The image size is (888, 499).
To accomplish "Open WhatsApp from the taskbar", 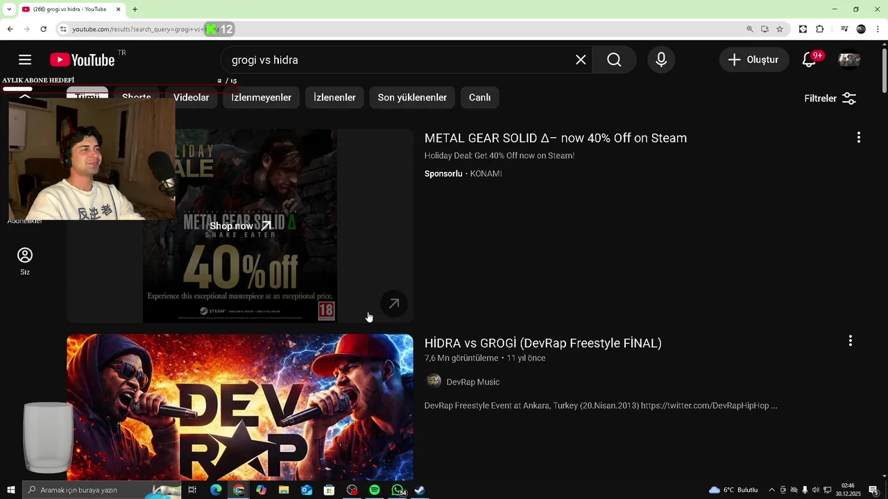I will coord(398,490).
